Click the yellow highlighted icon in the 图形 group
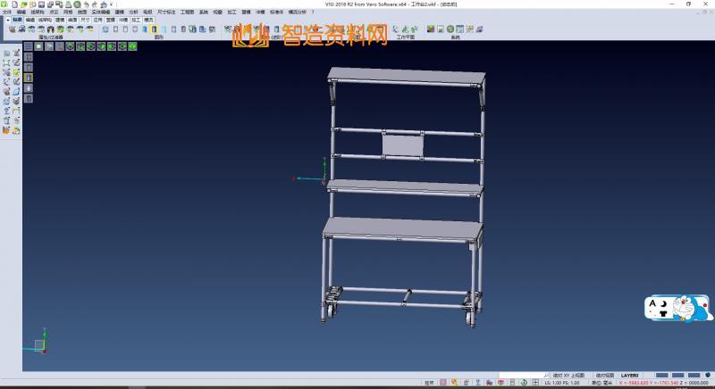 coord(153,29)
